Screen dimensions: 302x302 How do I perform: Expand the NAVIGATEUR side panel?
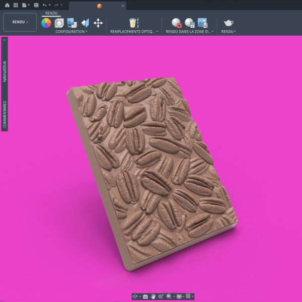coord(5,71)
